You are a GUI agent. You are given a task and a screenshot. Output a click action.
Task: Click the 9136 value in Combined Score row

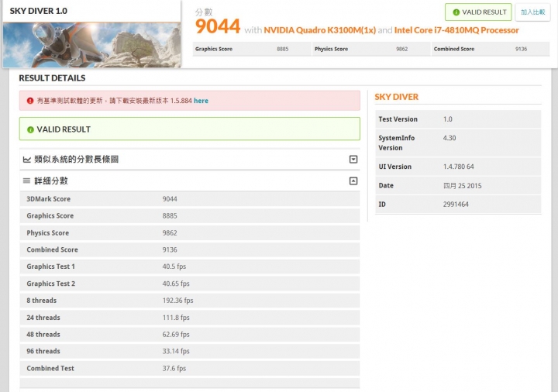pyautogui.click(x=170, y=249)
